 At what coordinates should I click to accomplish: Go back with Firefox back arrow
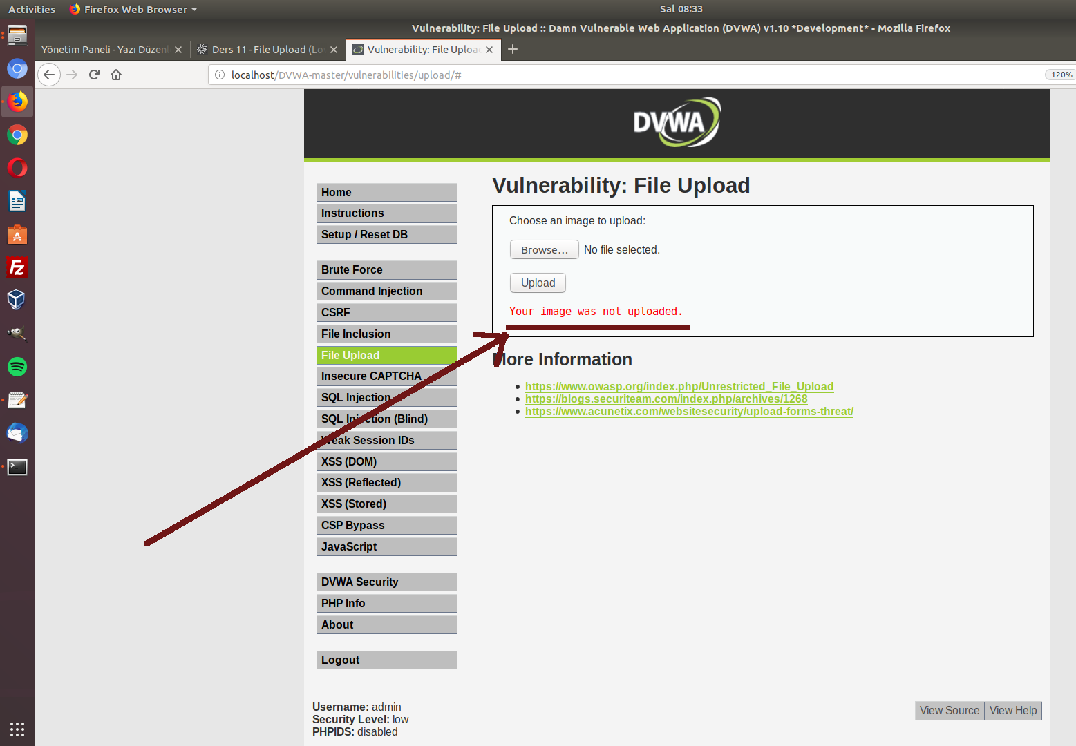coord(49,75)
